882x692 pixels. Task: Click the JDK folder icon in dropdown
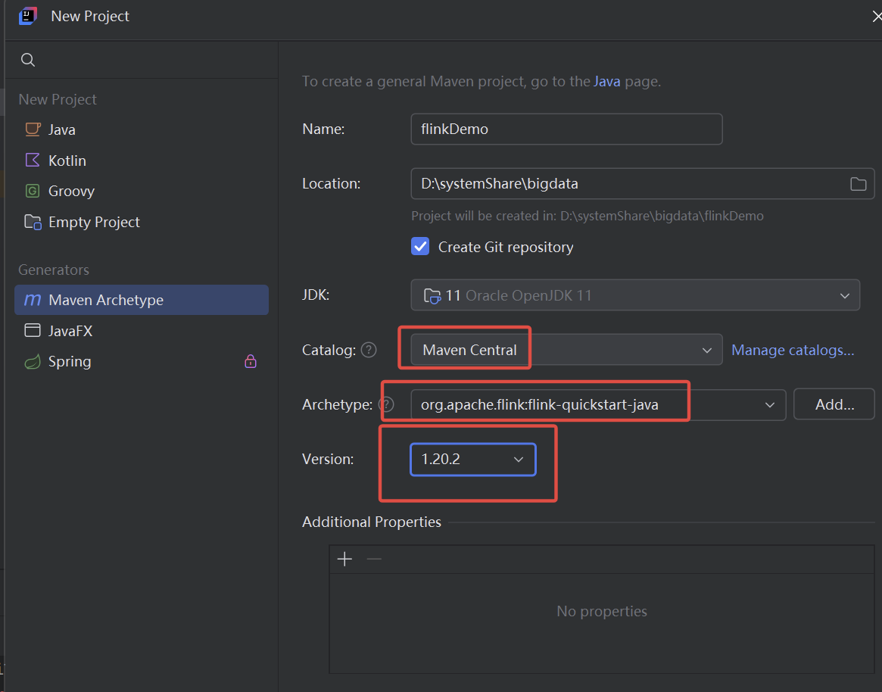click(432, 295)
